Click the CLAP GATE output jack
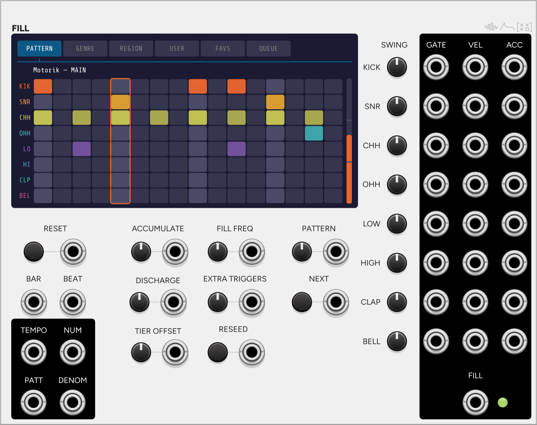Image resolution: width=537 pixels, height=425 pixels. [x=436, y=302]
